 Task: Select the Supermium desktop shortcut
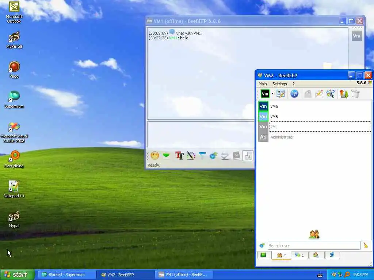coord(14,100)
